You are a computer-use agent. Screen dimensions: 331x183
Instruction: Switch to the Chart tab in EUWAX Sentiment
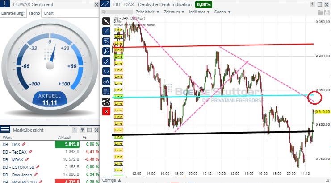(49, 13)
